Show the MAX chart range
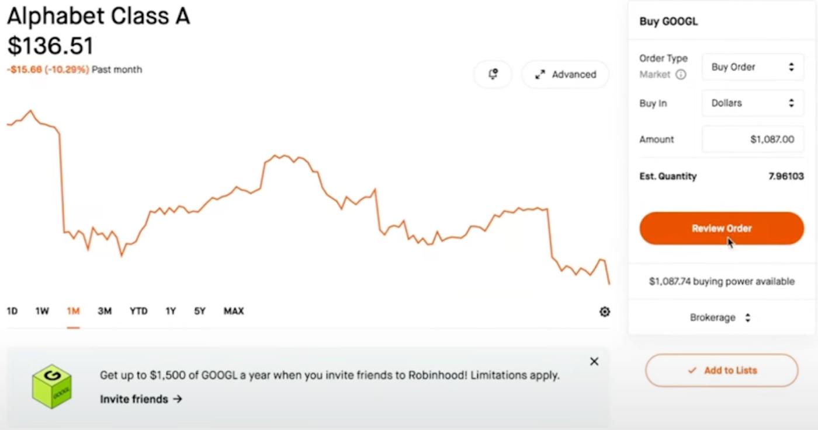 [234, 312]
